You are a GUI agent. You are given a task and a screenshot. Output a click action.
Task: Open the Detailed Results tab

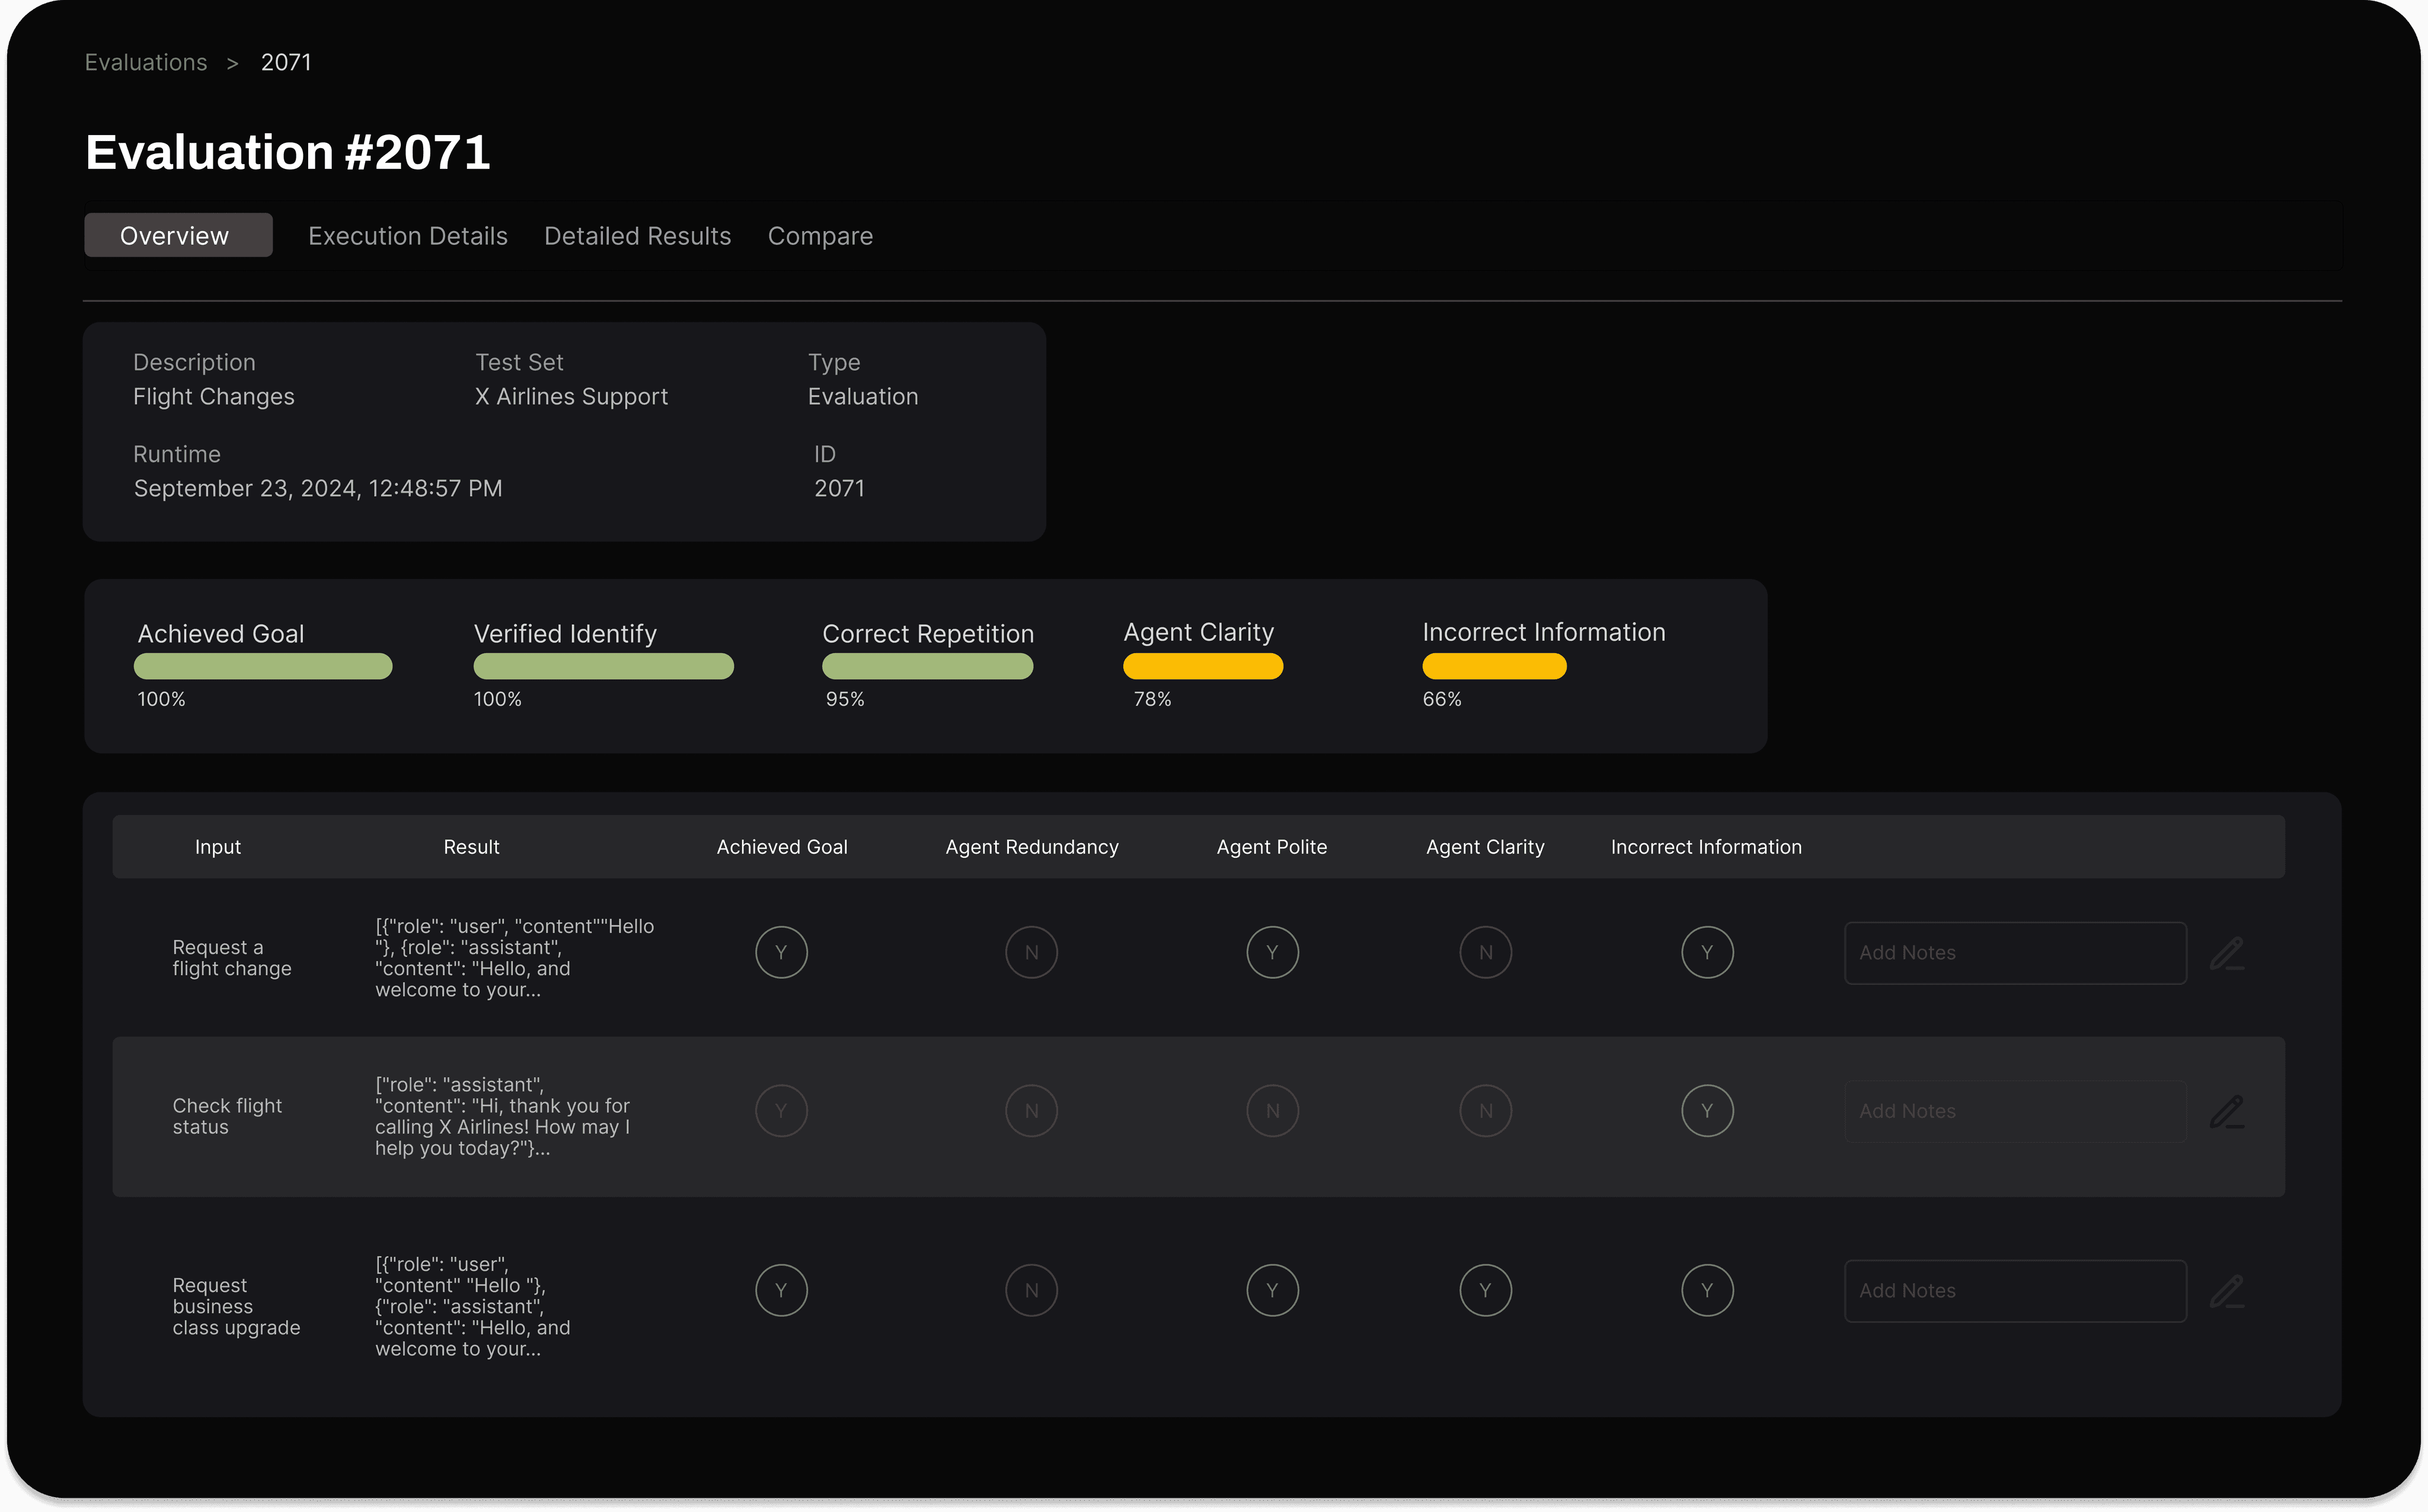(637, 236)
